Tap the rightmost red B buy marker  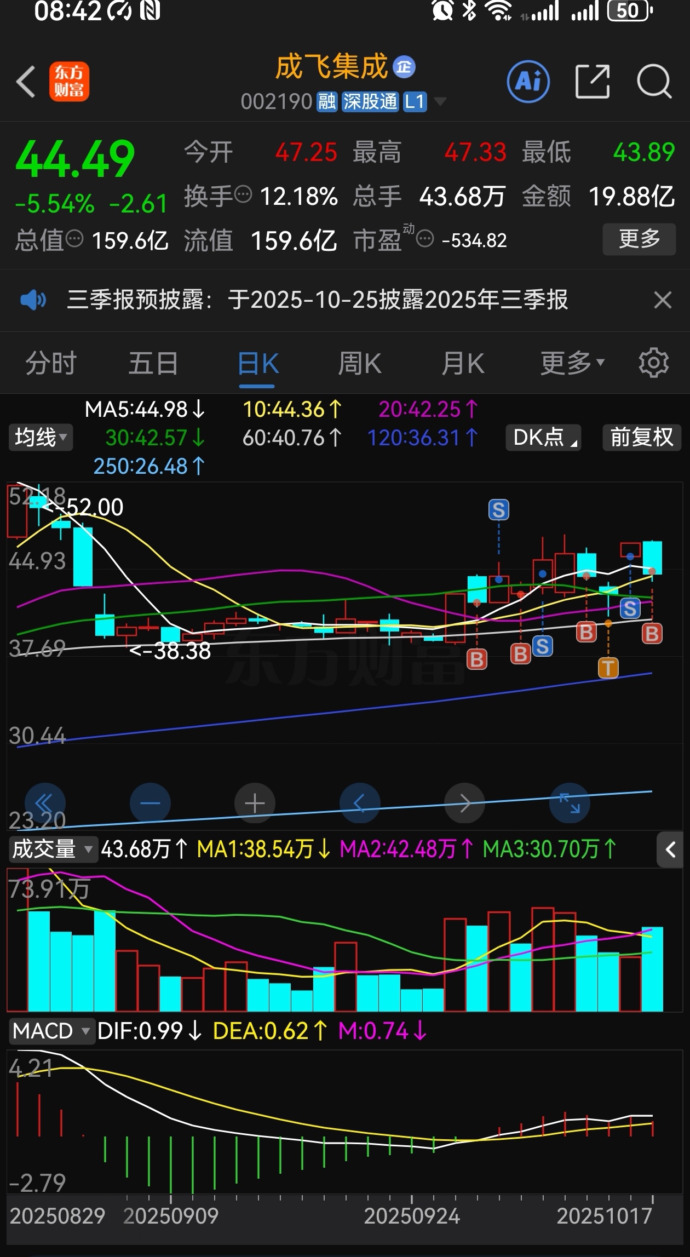(652, 634)
